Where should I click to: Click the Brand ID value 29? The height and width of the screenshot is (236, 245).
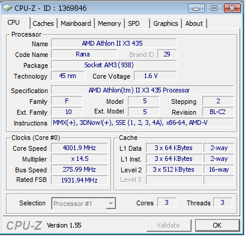(x=167, y=54)
